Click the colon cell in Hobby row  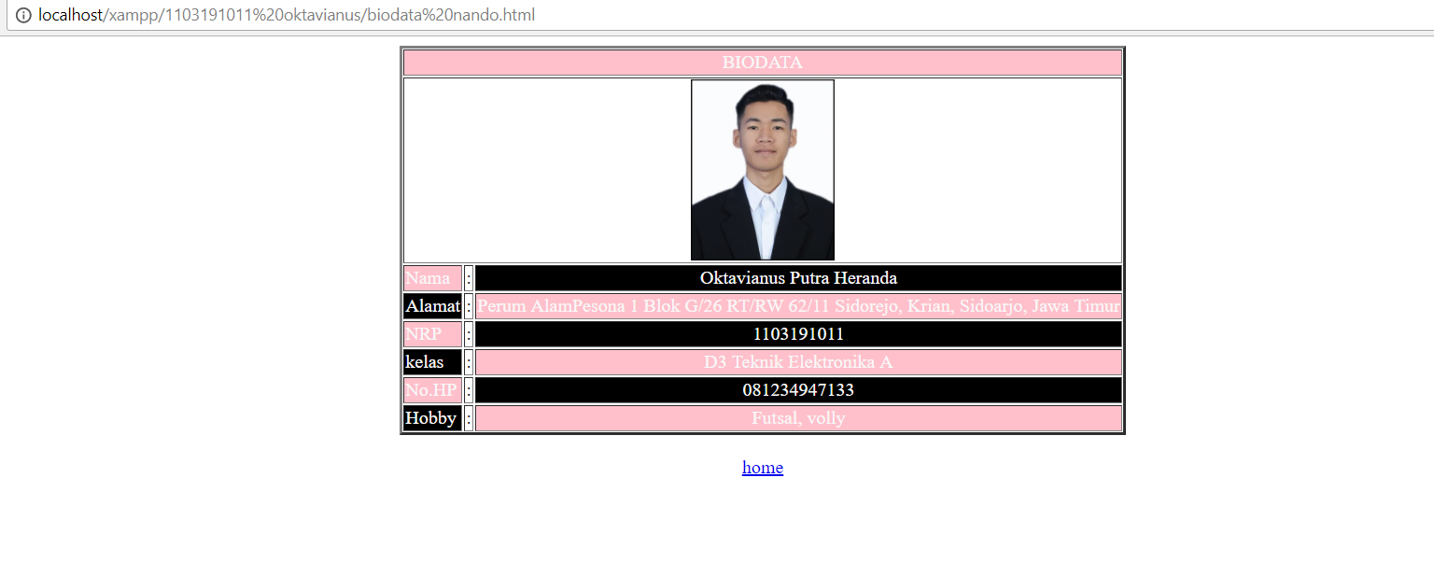(469, 418)
